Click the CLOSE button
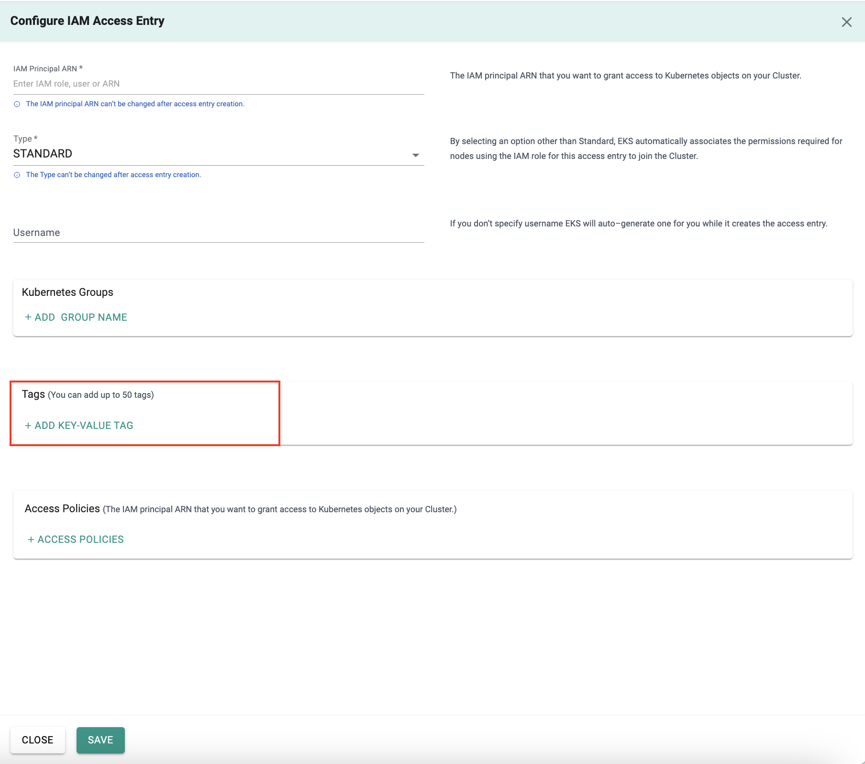 [x=38, y=740]
